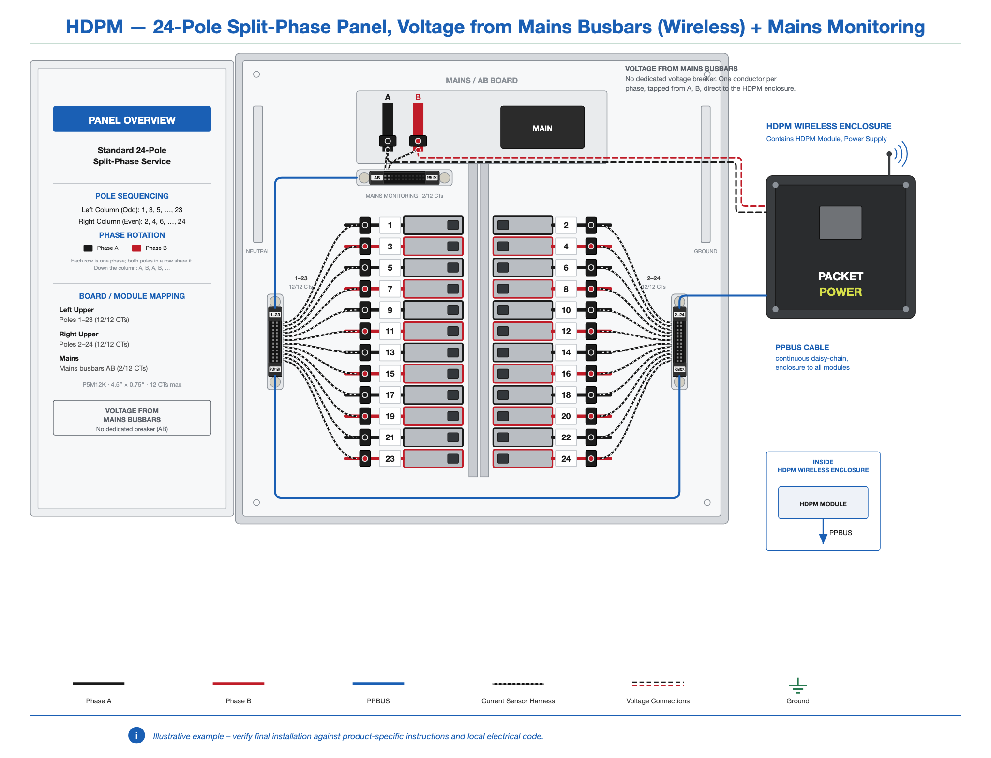Click the VOLTAGE FROM MAINS BUSBARS note heading
This screenshot has height=758, width=991.
click(x=681, y=69)
